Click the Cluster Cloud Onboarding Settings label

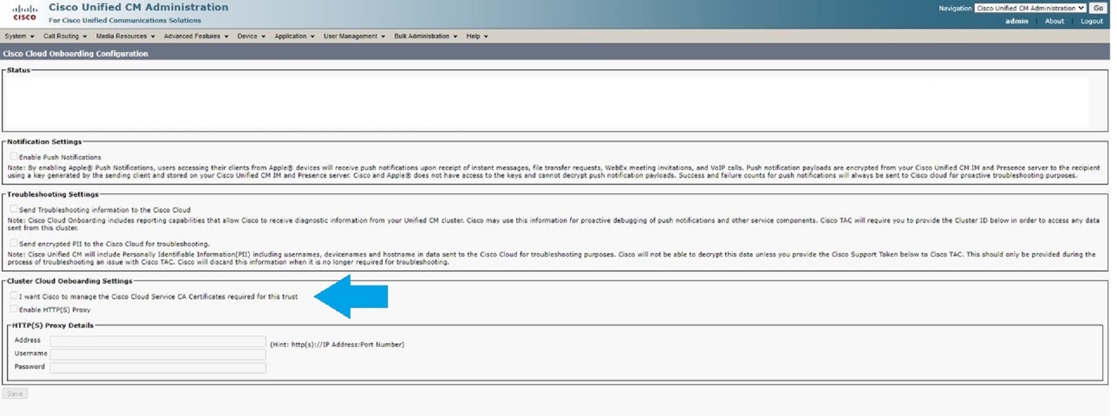tap(69, 281)
